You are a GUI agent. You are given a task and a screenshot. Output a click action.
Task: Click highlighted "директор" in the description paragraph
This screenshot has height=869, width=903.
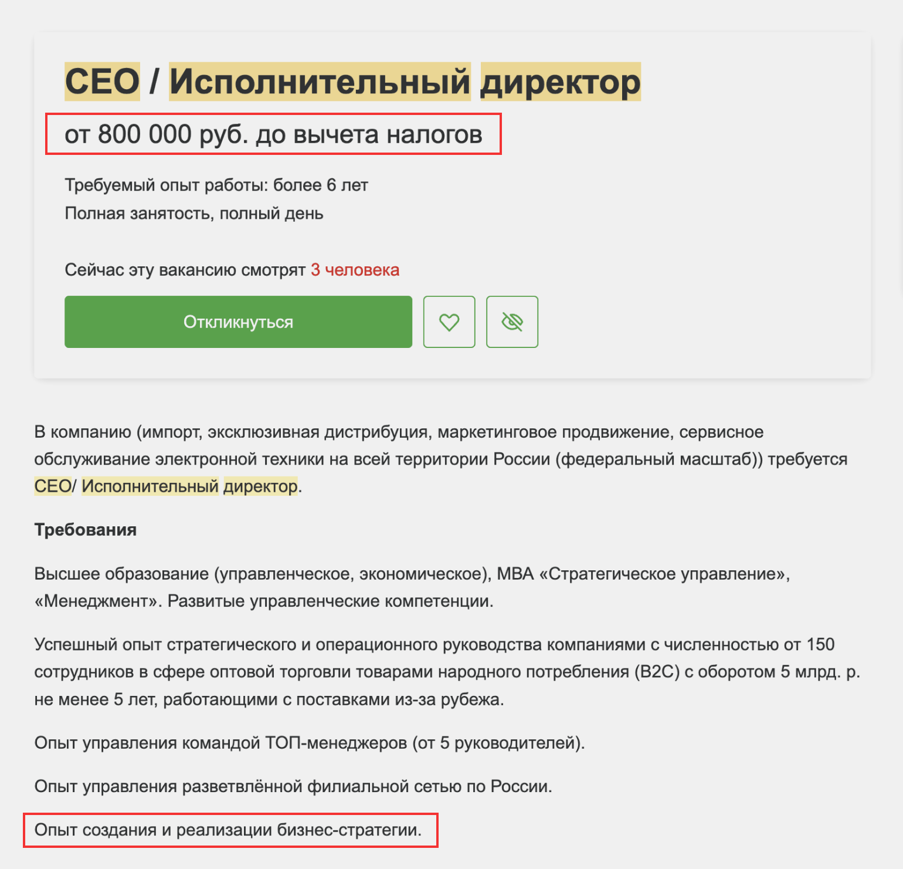260,486
